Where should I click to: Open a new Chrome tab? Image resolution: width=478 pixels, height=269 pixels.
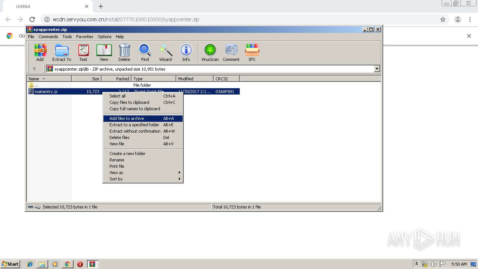101,6
